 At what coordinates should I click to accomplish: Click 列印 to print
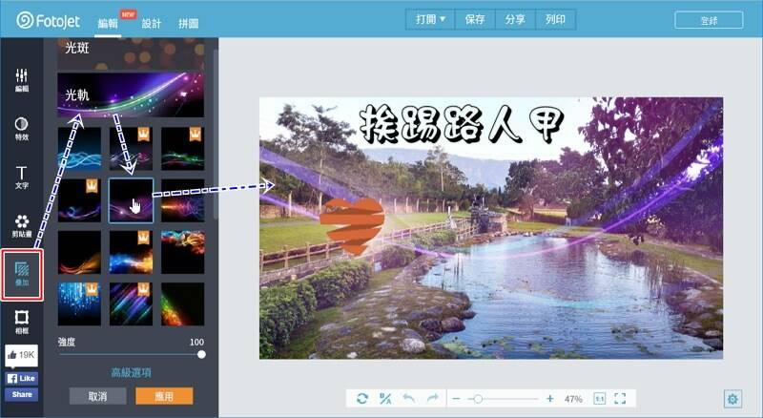tap(555, 19)
